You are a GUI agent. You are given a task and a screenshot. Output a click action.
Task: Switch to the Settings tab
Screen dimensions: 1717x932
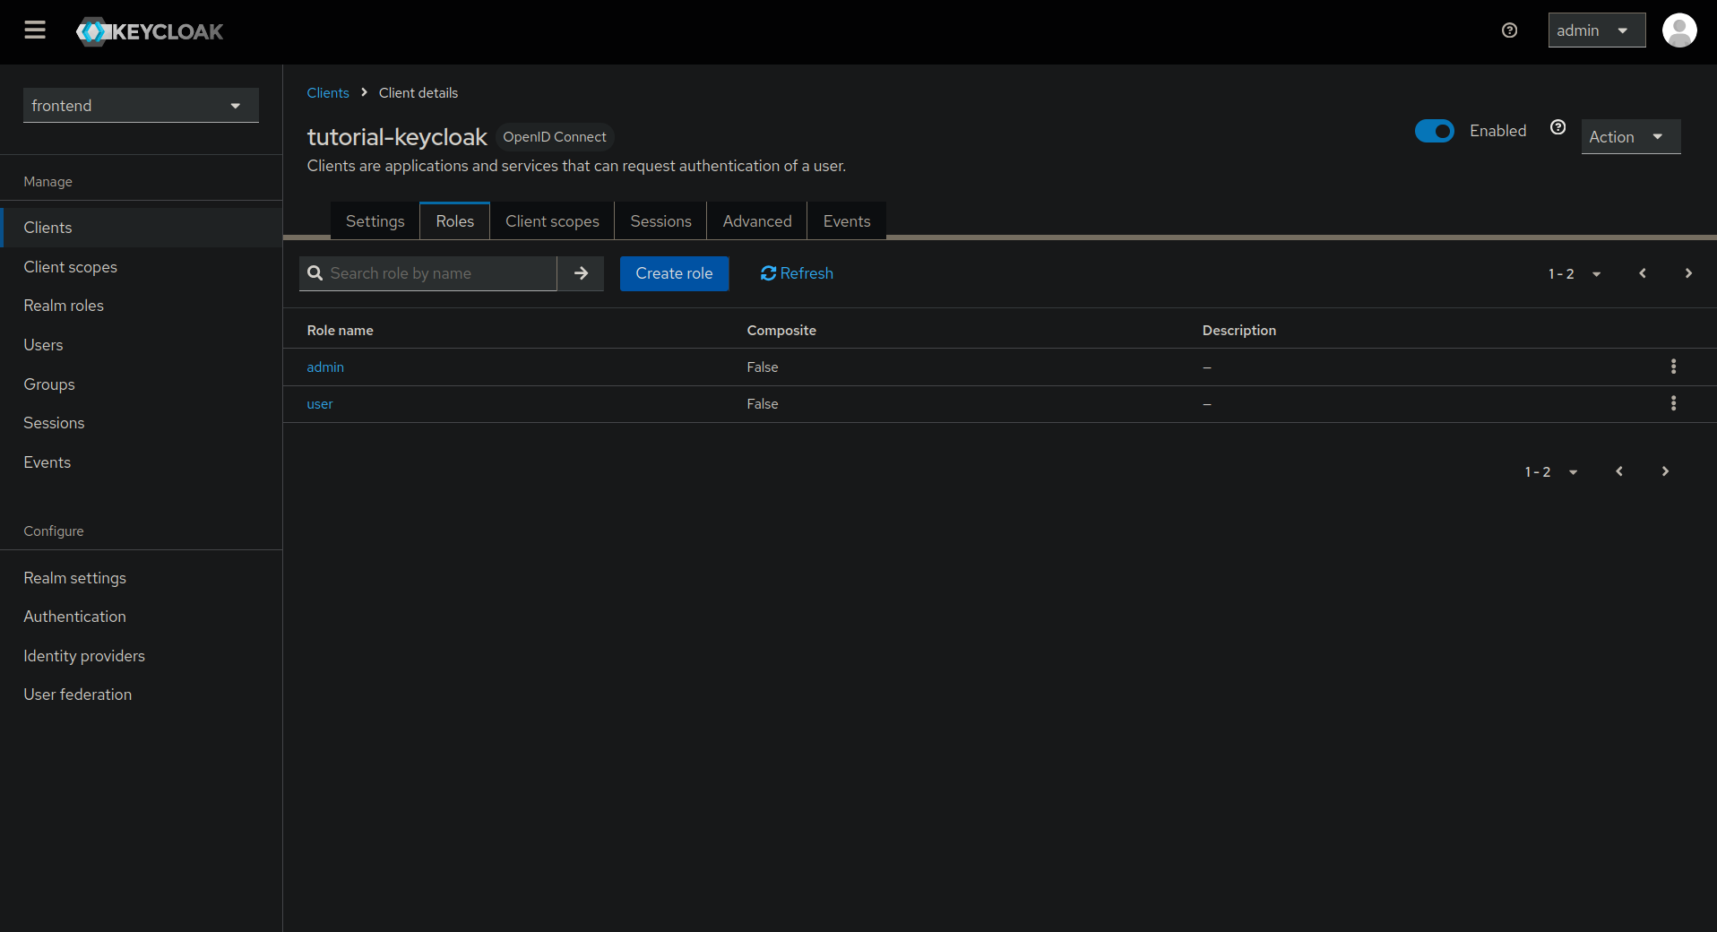point(375,221)
